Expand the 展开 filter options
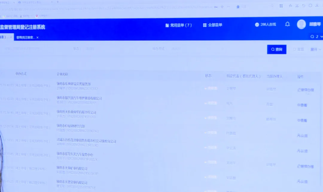Viewport: 323px width, 192px height. [x=315, y=49]
